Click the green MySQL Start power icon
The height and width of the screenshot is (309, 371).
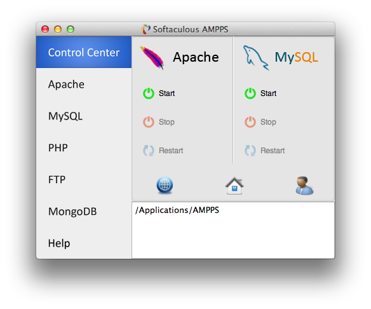point(250,93)
